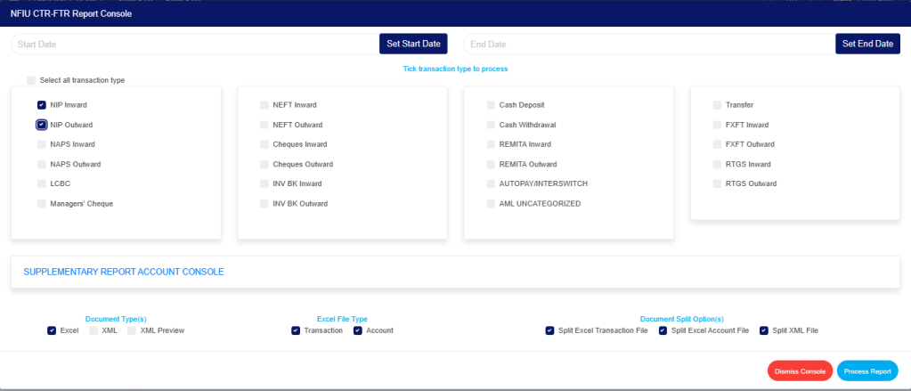Enable the NAPS Inward checkbox
Viewport: 911px width, 391px height.
[x=42, y=144]
